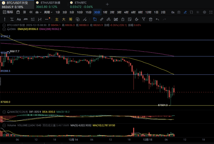The image size is (214, 144).
Task: Select the 15分 timeframe button
Action: coord(88,12)
